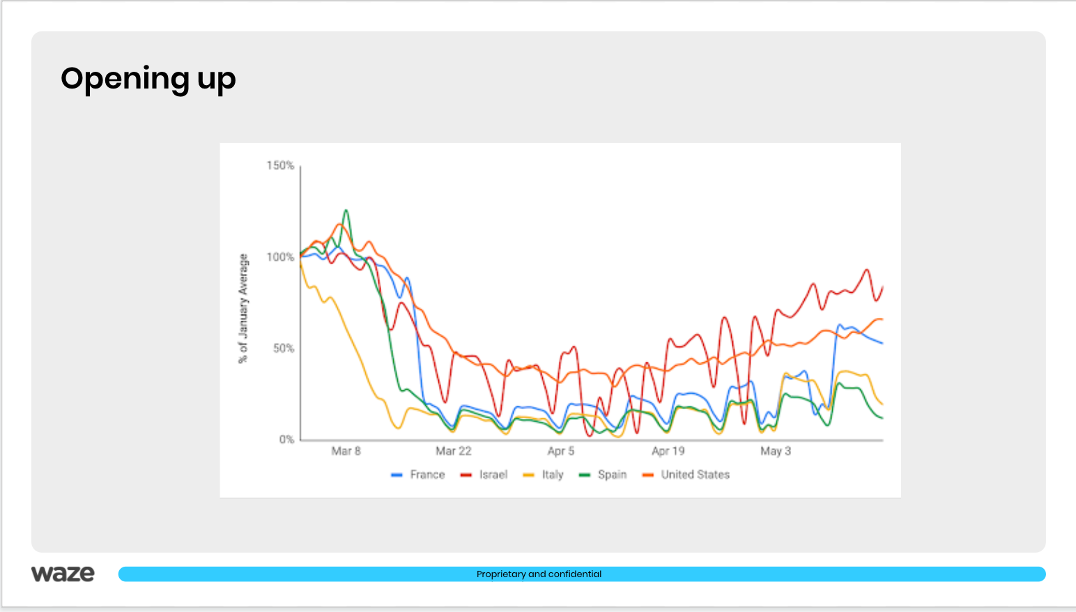The image size is (1076, 612).
Task: Expand the May 3 axis label
Action: point(775,451)
